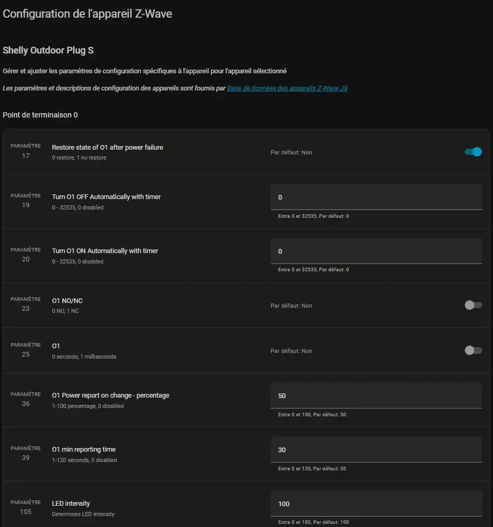
Task: Enable the O1 NO/NC switch
Action: (x=473, y=305)
